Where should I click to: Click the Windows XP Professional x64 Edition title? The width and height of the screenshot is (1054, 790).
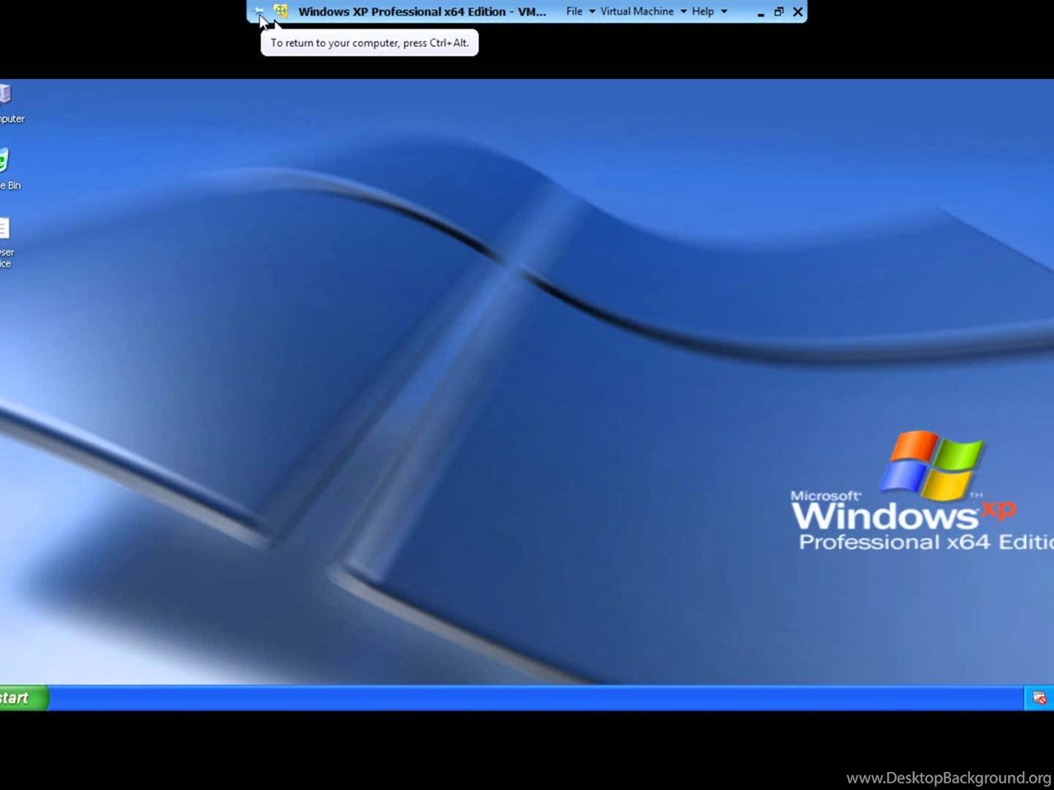coord(422,12)
